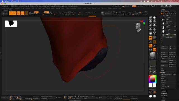
Task: Select the Sk_Slash brush icon
Action: pos(150,22)
